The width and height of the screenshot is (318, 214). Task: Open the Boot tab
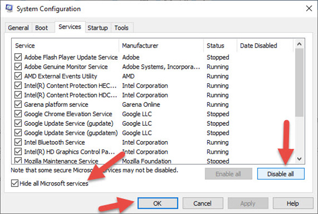coord(41,27)
